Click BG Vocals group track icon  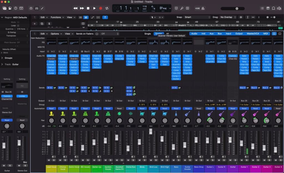coord(85,114)
